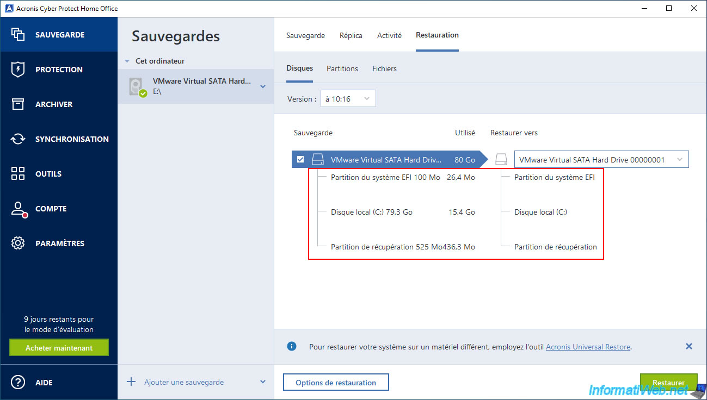707x400 pixels.
Task: Click the Utilisé column header
Action: coord(465,133)
